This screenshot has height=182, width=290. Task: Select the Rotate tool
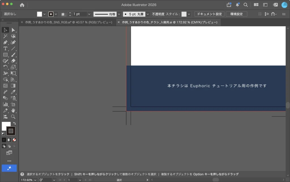pyautogui.click(x=5, y=67)
